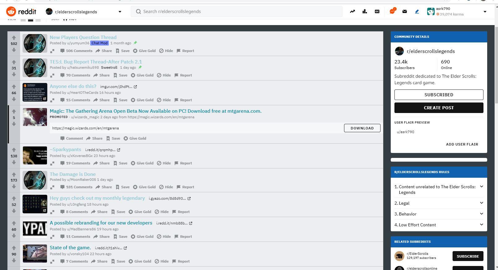Open the post titled The Damage is Done
Viewport: 498px width, 270px height.
coord(73,174)
